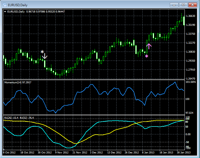Select the white star marker on chart

[42, 52]
